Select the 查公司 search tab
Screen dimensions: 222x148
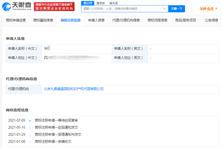[87, 3]
